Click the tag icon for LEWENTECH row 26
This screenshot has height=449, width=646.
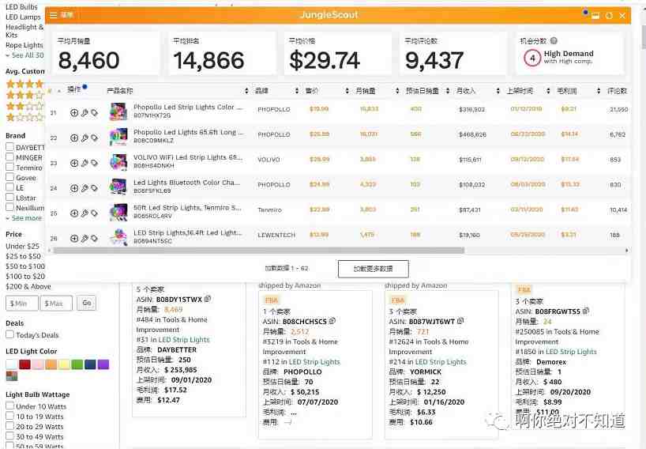point(94,238)
